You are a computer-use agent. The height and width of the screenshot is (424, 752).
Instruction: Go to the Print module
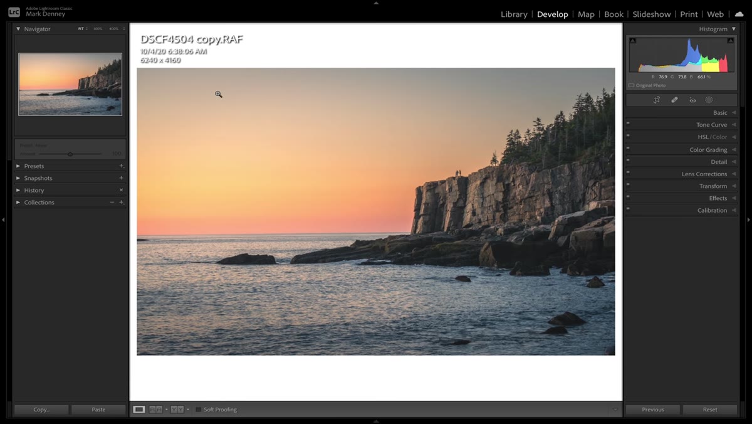click(x=689, y=14)
